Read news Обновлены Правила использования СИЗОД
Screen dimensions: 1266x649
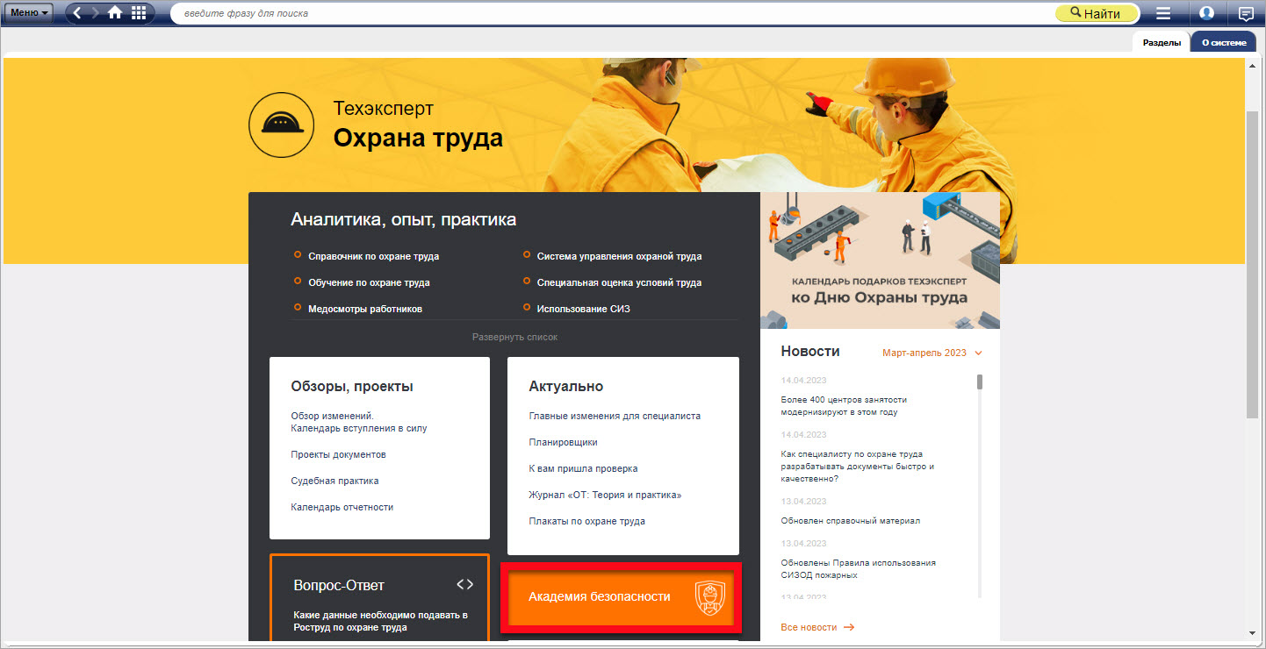tap(858, 568)
